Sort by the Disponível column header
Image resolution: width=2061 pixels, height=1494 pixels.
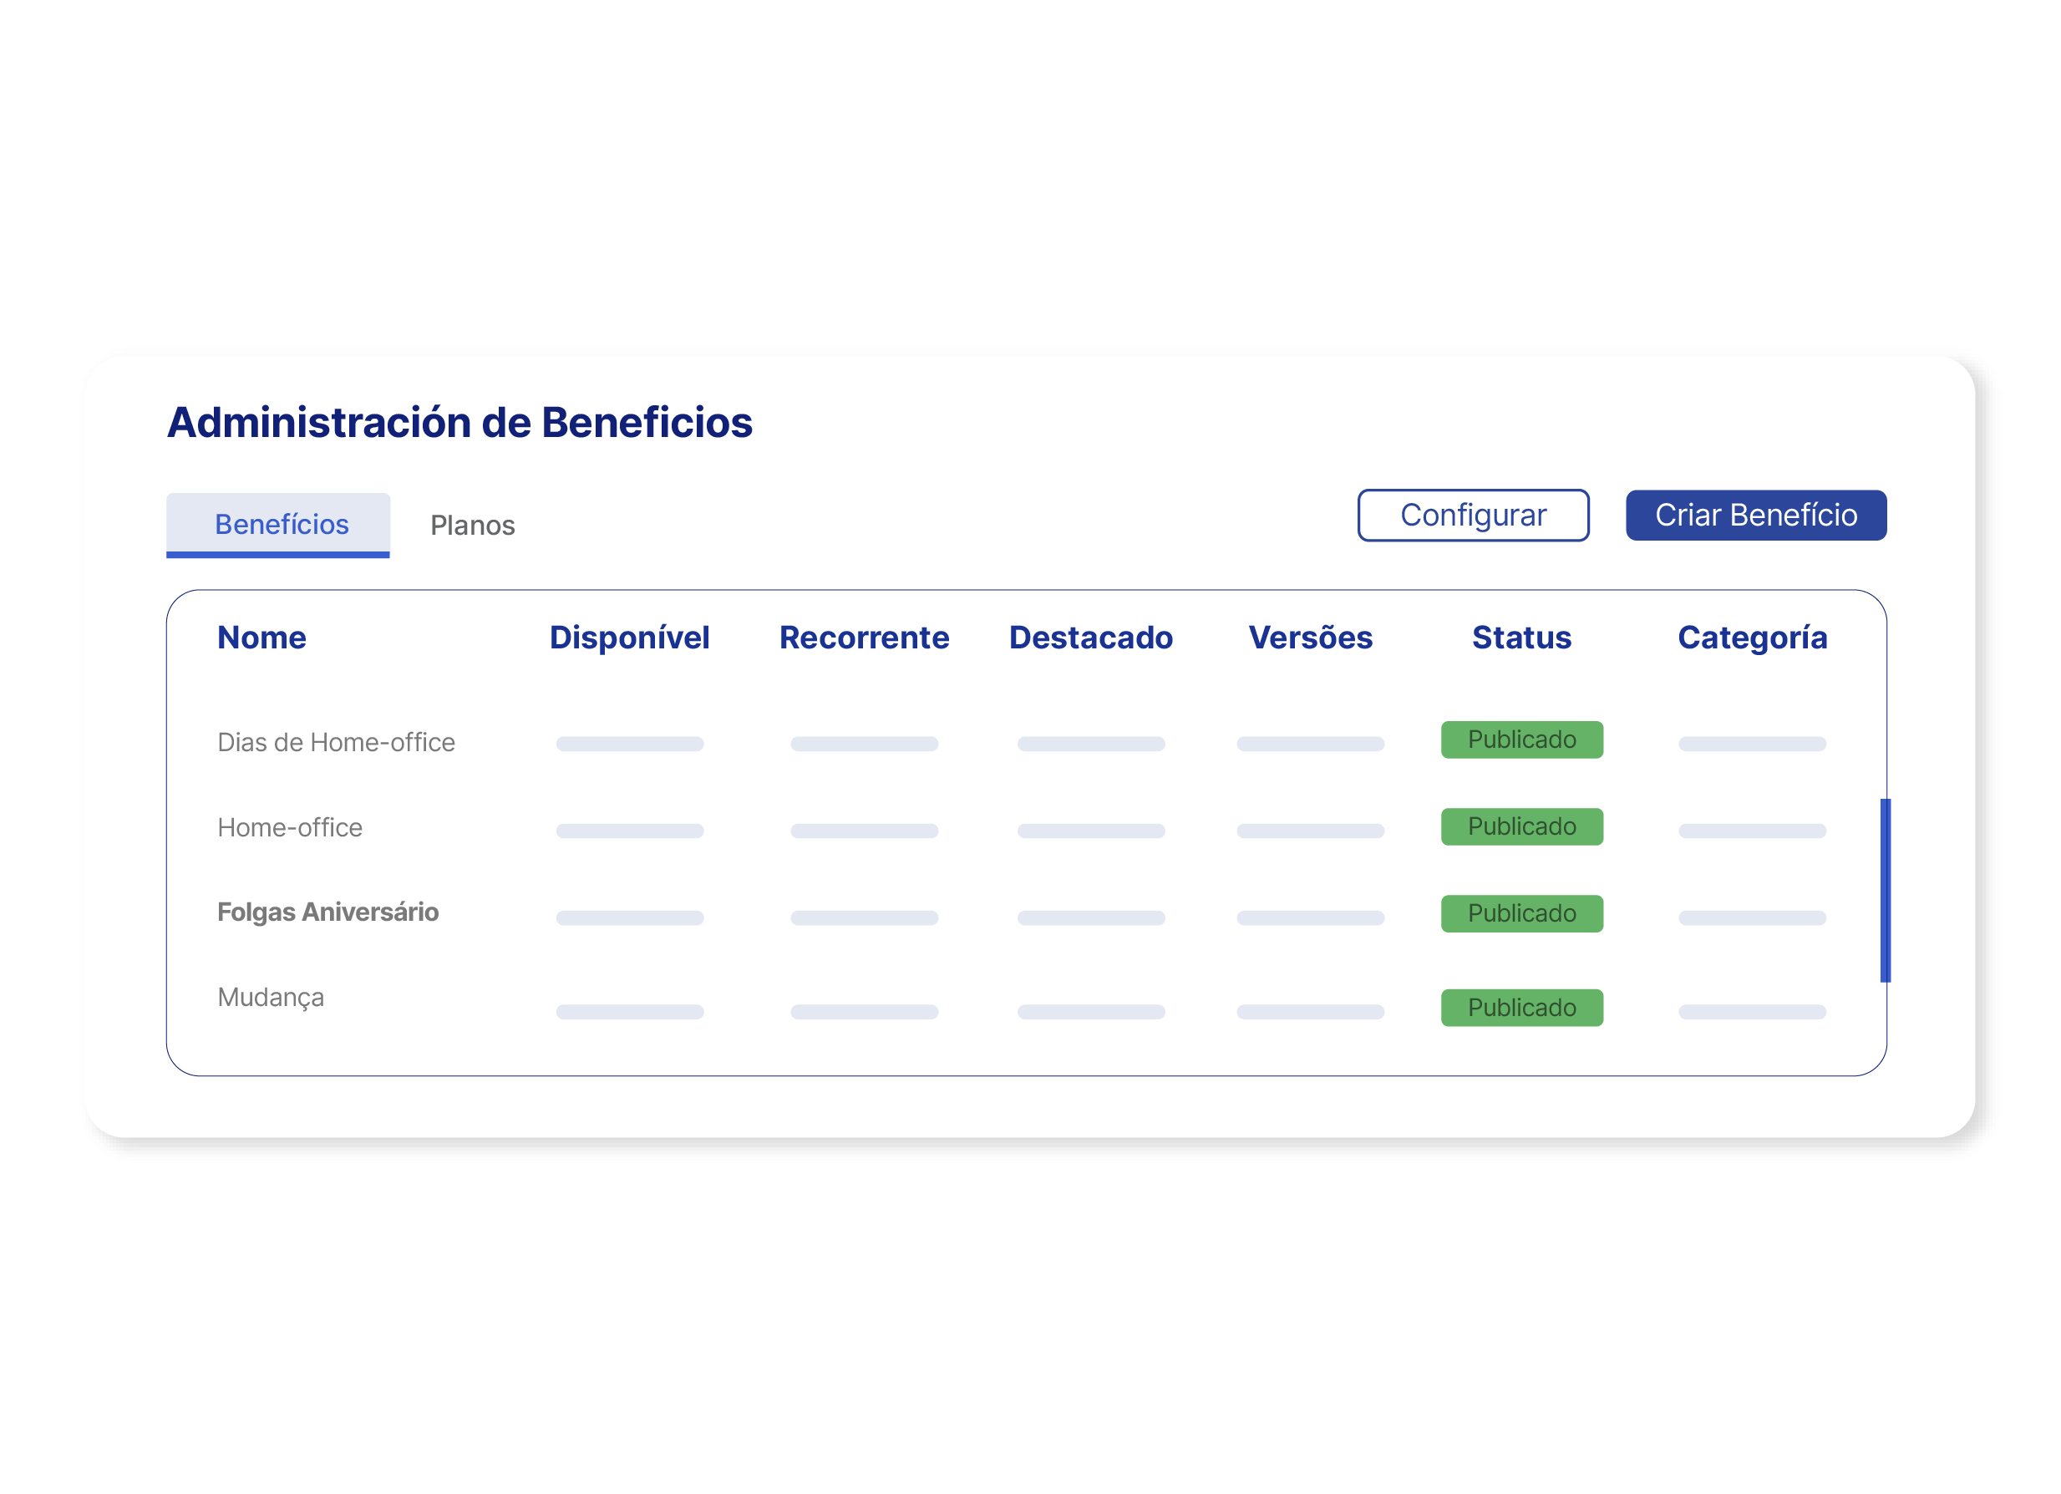[x=629, y=637]
